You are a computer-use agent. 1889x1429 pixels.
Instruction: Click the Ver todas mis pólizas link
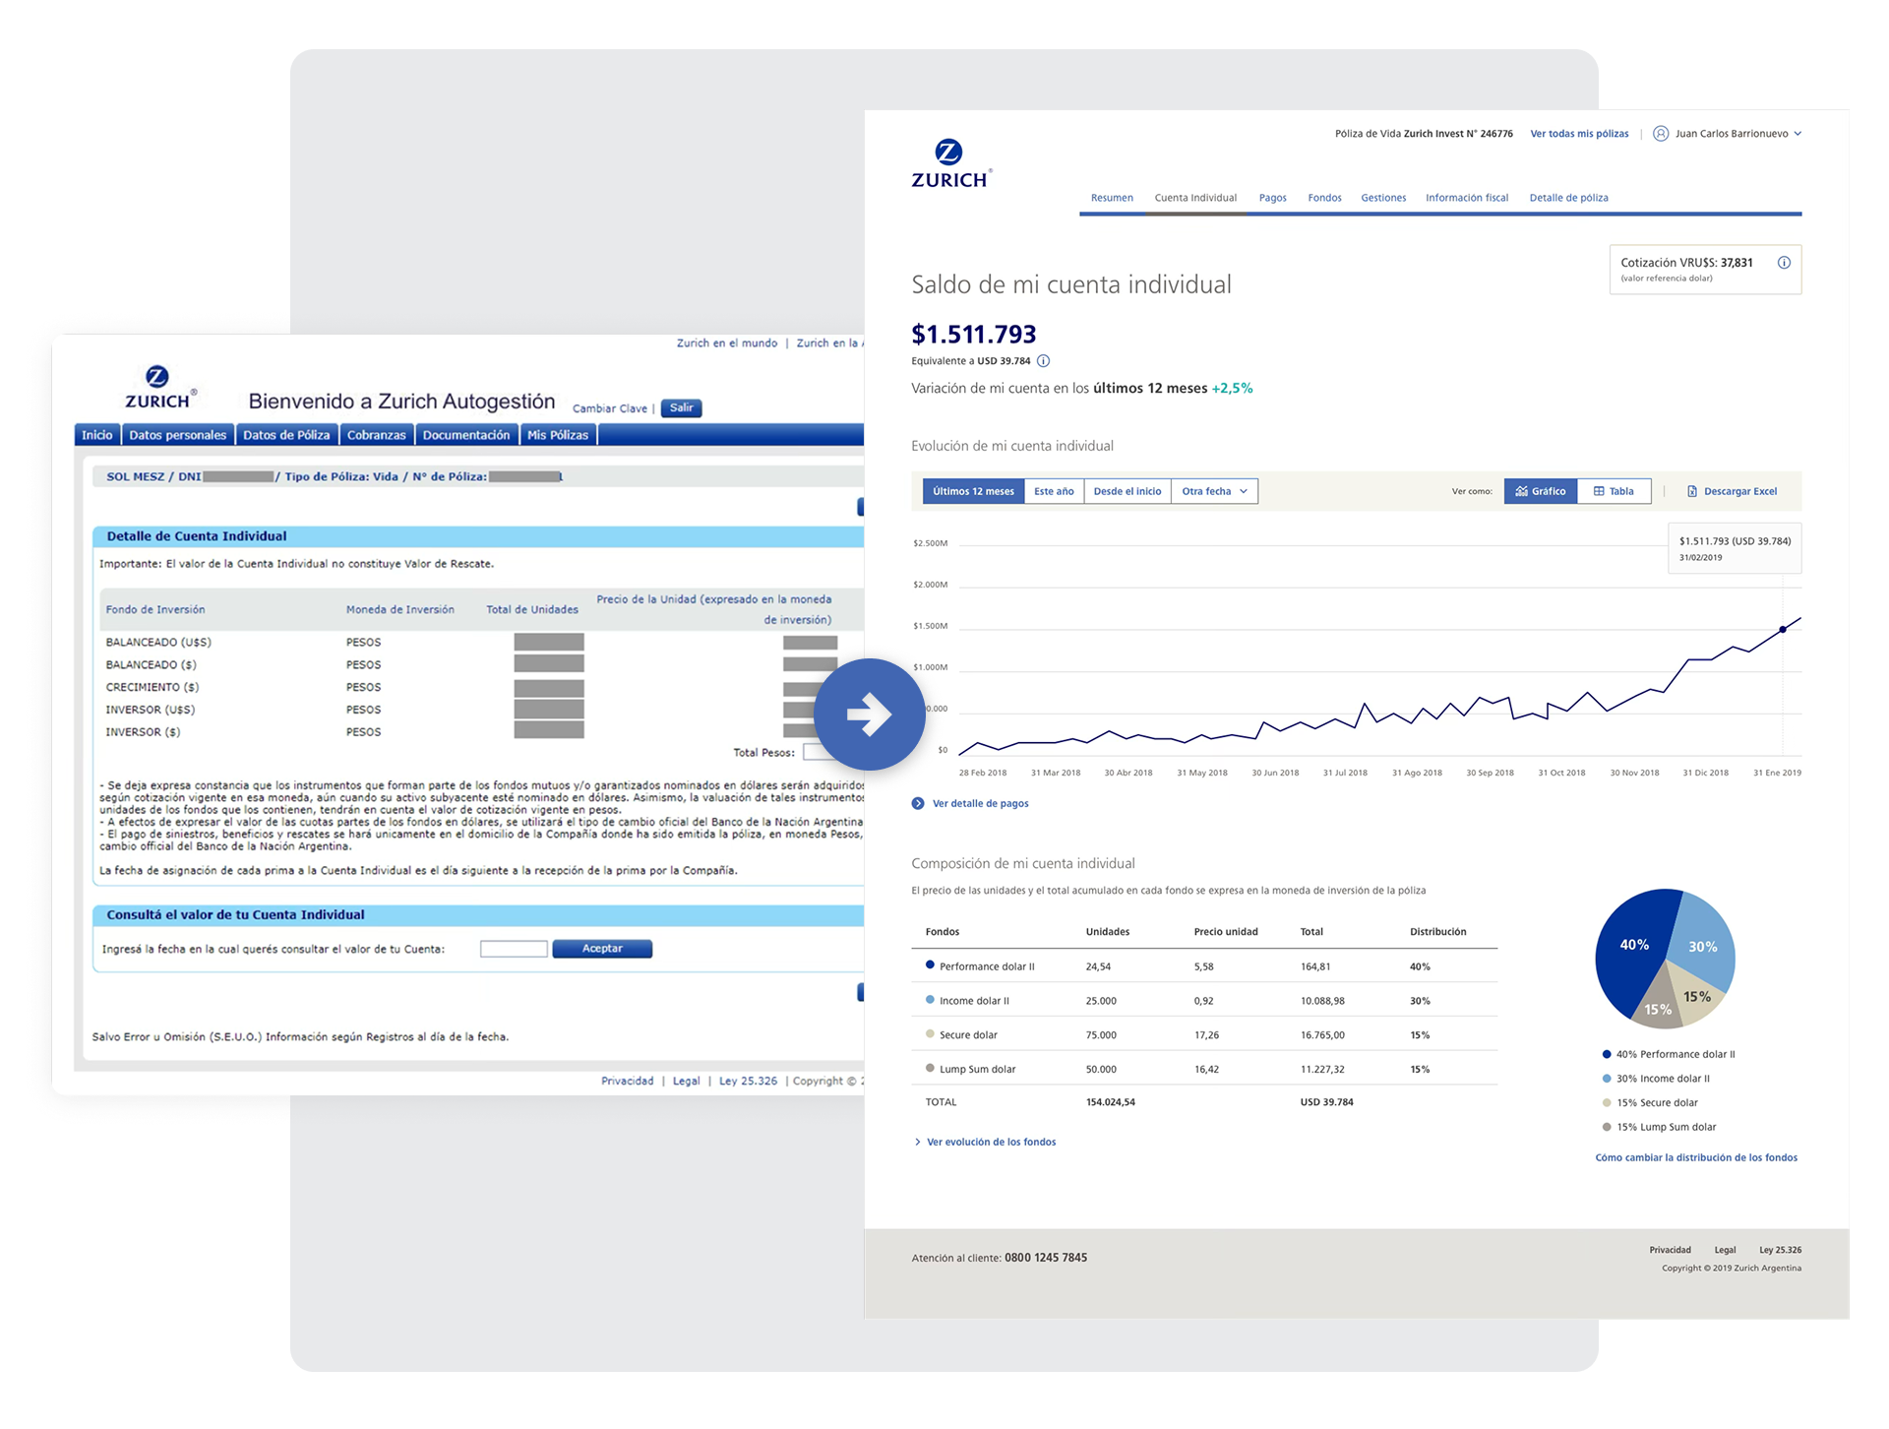(1579, 134)
